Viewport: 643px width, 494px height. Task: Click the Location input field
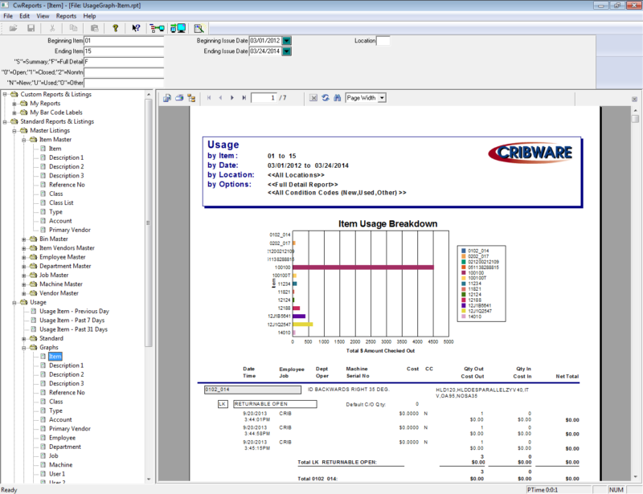point(383,40)
